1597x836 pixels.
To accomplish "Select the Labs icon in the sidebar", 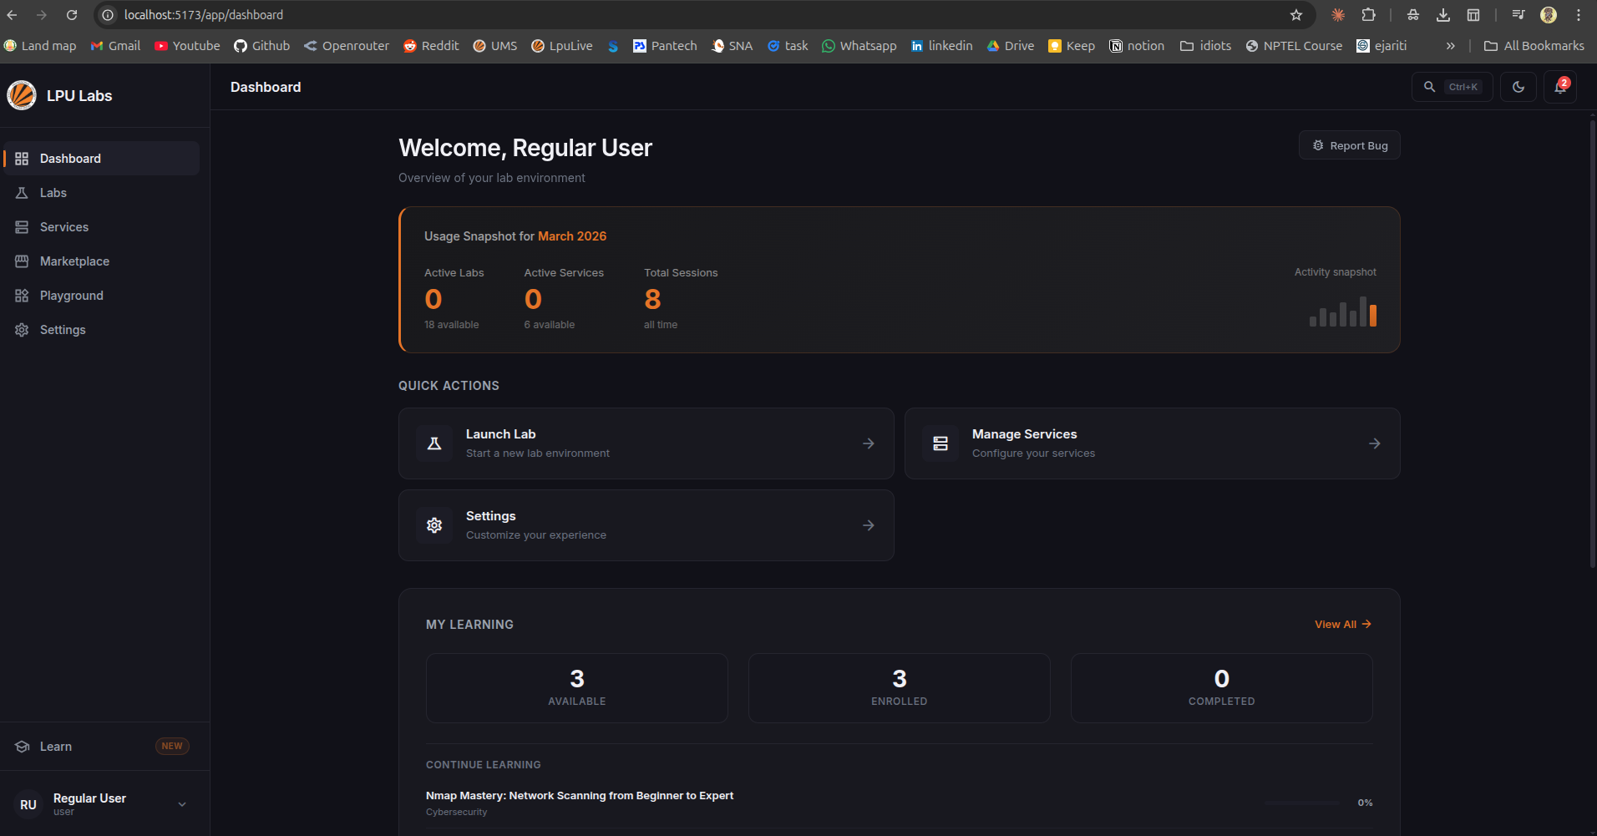I will (22, 192).
